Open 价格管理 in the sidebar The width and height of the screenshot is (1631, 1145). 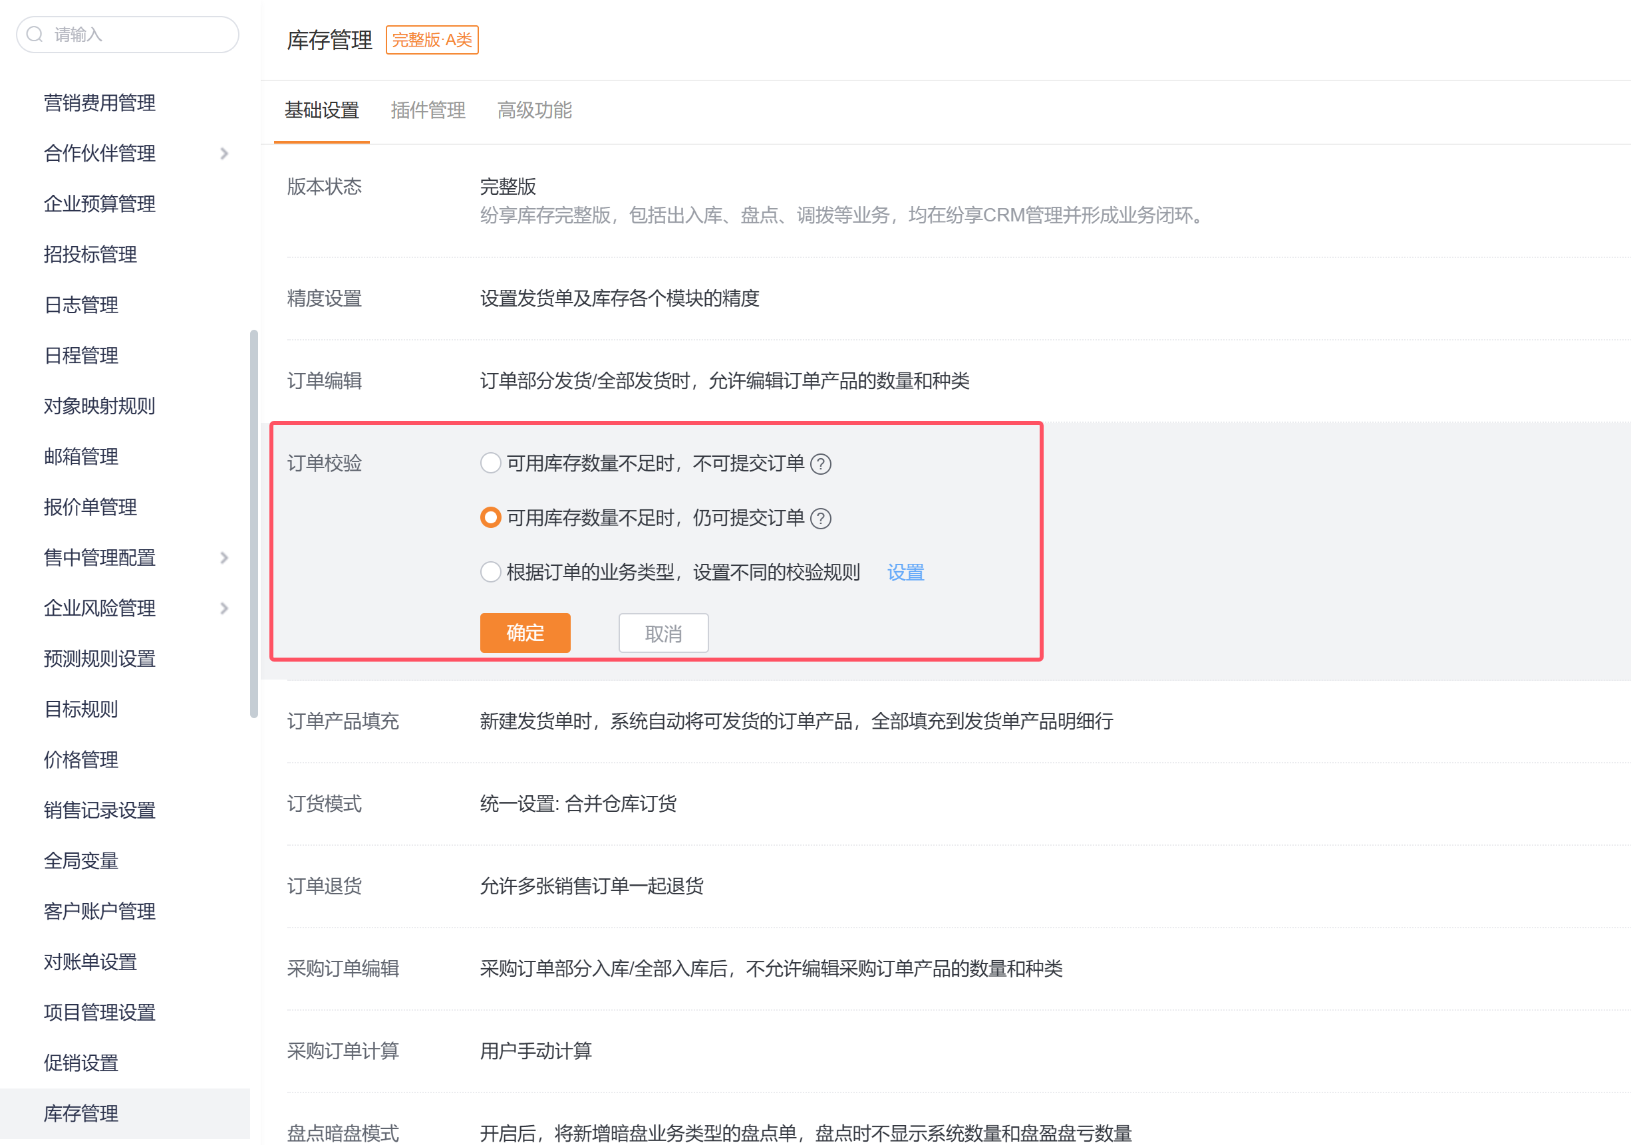pyautogui.click(x=81, y=759)
